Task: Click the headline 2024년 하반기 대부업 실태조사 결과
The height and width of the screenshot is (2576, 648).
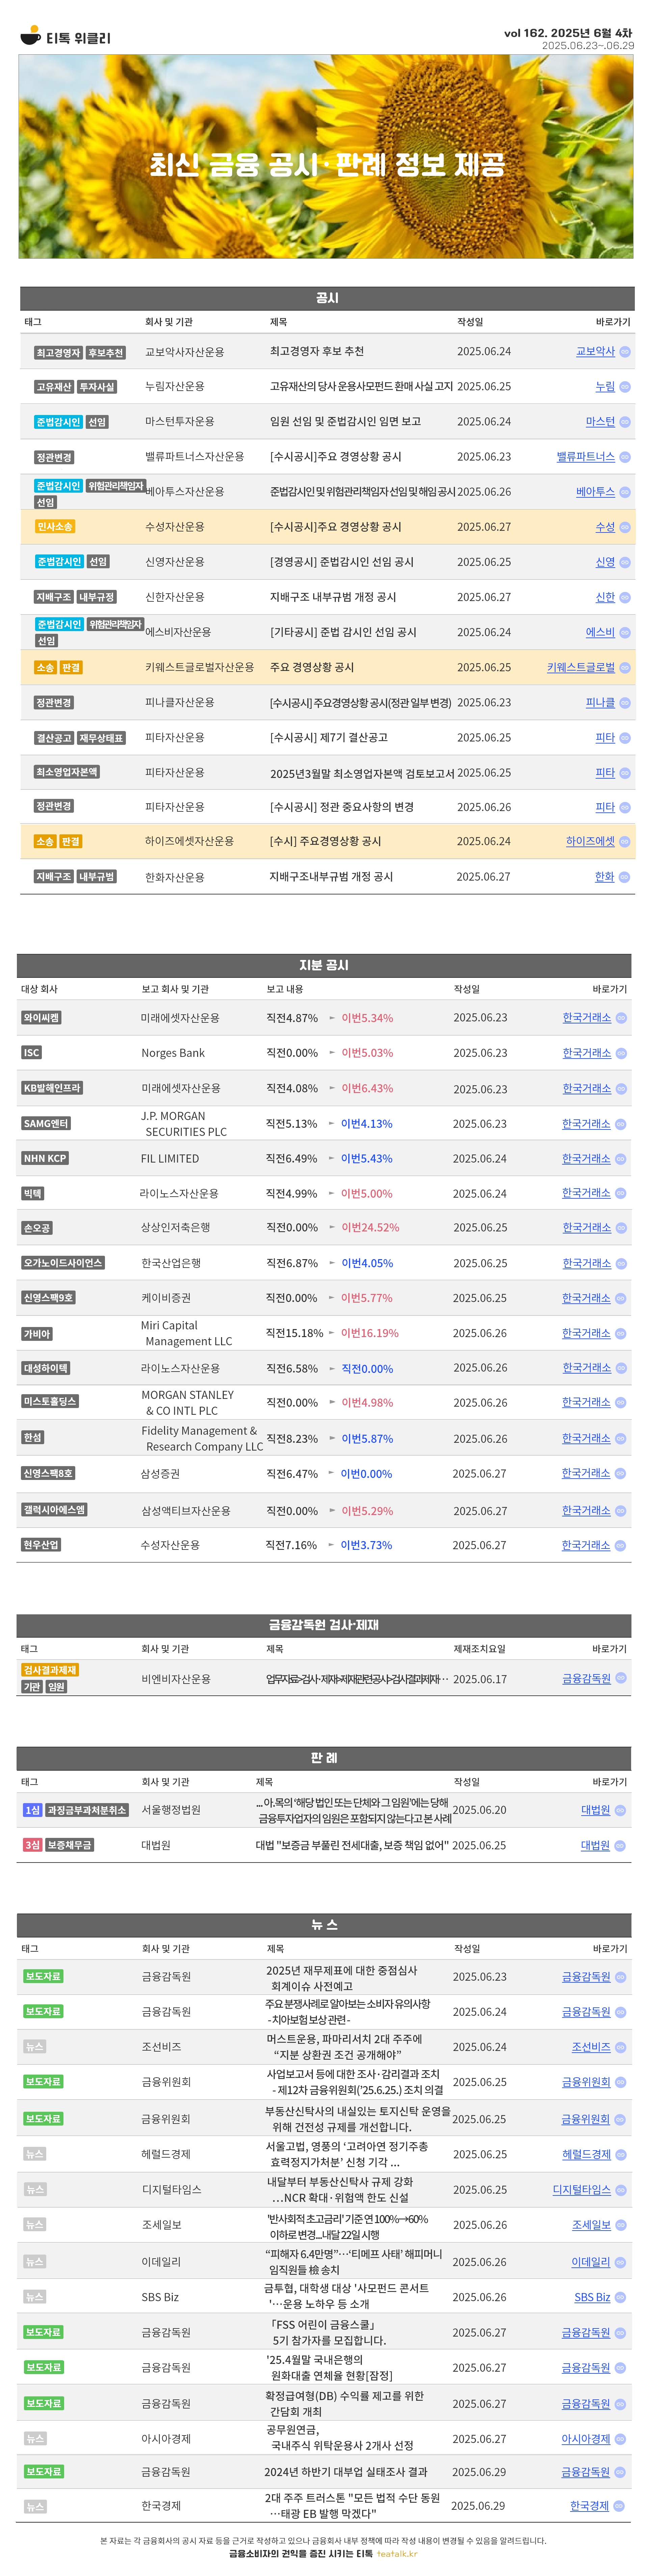Action: (x=346, y=2472)
